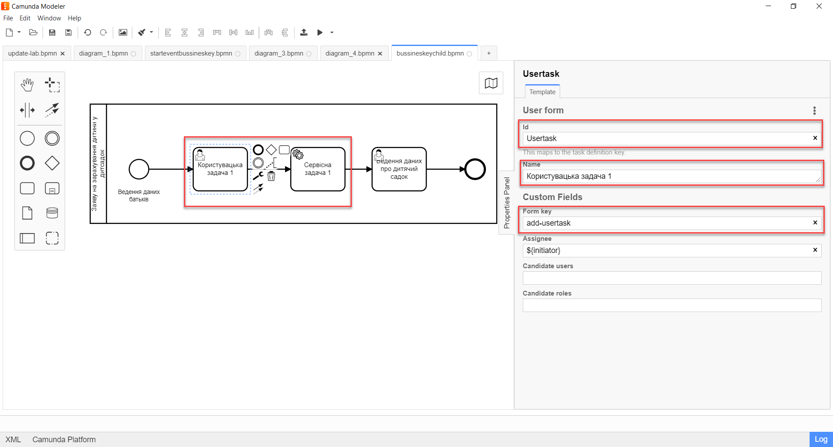
Task: Create a gateway from palette
Action: (x=52, y=163)
